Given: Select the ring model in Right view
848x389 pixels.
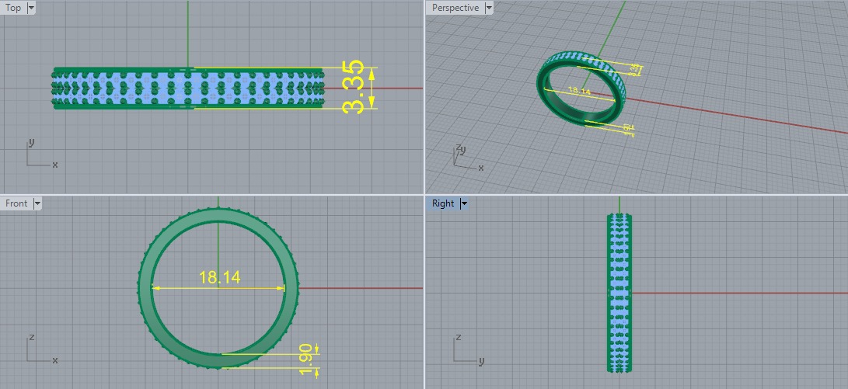Looking at the screenshot, I should [619, 292].
